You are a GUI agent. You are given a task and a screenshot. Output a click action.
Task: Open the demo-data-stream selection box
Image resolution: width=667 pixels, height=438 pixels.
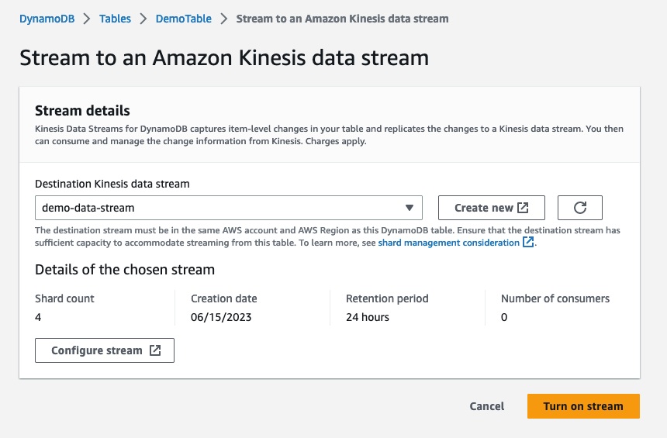pyautogui.click(x=217, y=208)
